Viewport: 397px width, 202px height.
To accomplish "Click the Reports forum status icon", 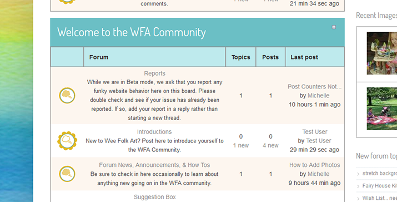I will click(x=67, y=95).
